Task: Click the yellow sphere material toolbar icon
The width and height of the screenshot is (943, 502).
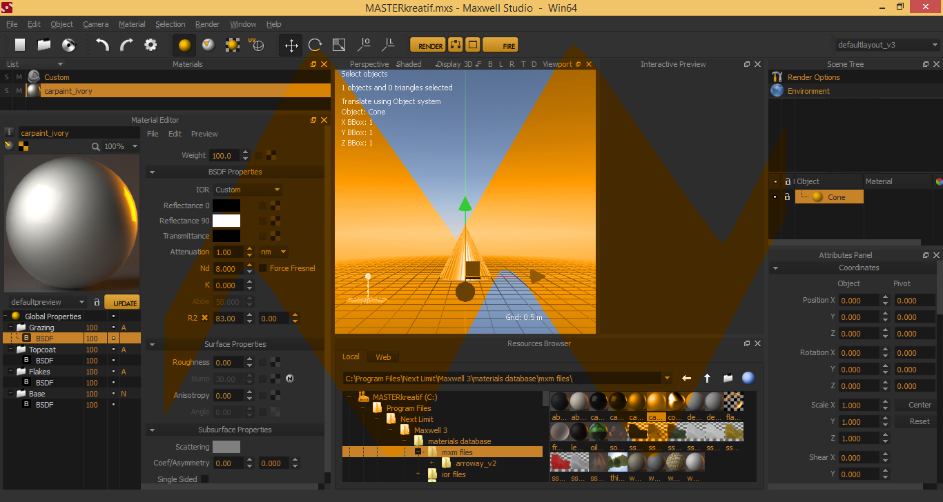Action: pyautogui.click(x=184, y=46)
